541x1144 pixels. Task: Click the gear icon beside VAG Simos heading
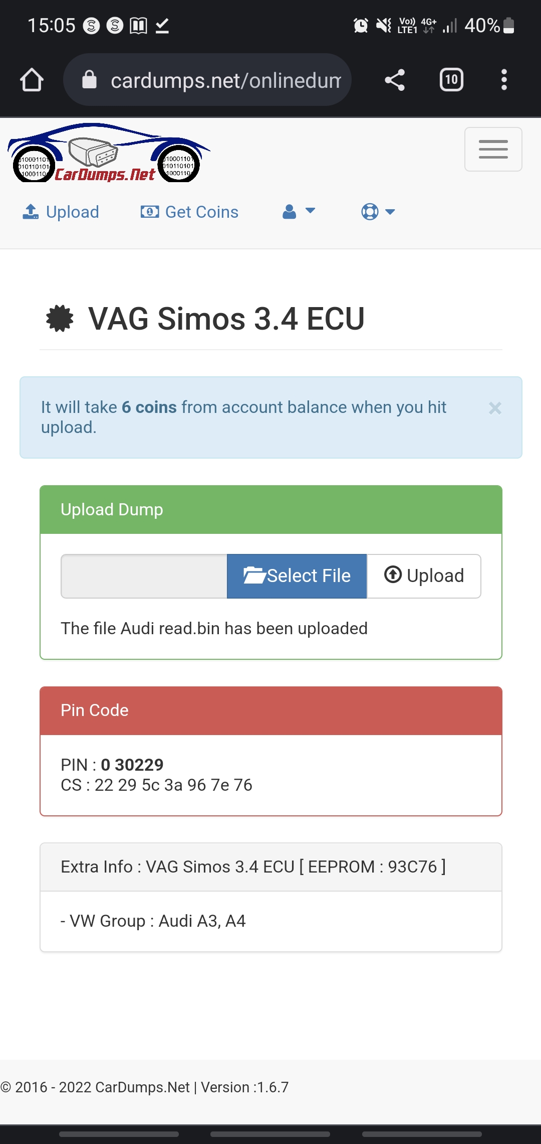(x=60, y=319)
